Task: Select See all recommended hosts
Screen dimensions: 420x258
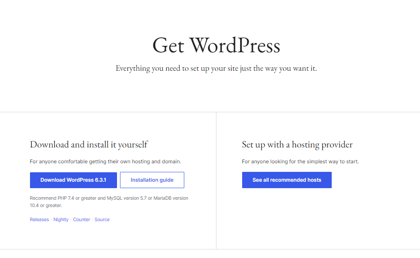Action: coord(287,180)
